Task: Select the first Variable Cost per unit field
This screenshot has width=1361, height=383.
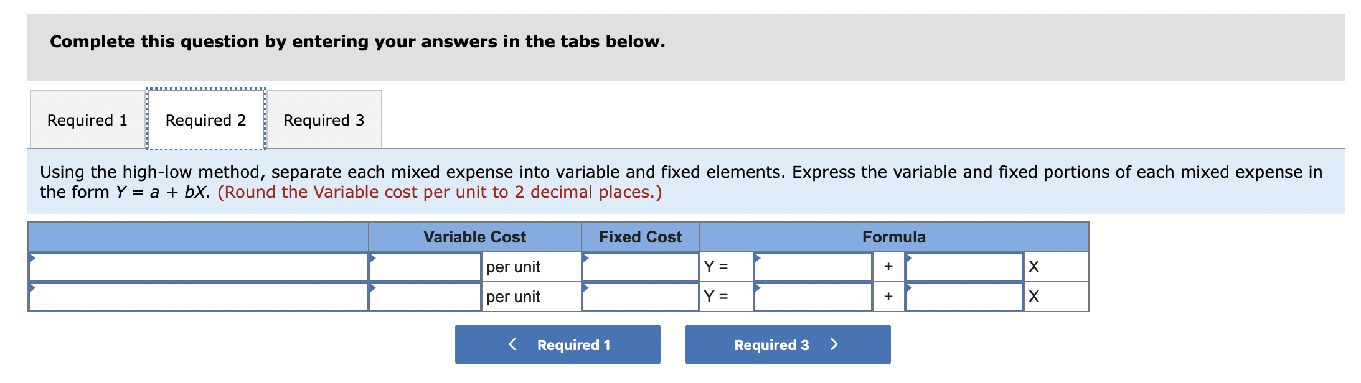Action: click(x=425, y=266)
